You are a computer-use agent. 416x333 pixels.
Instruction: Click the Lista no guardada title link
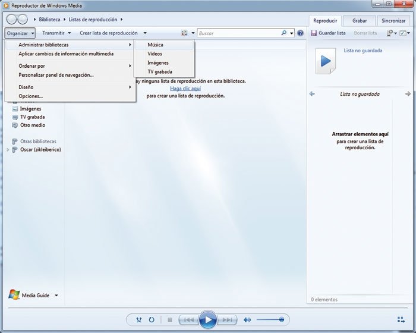pyautogui.click(x=363, y=51)
